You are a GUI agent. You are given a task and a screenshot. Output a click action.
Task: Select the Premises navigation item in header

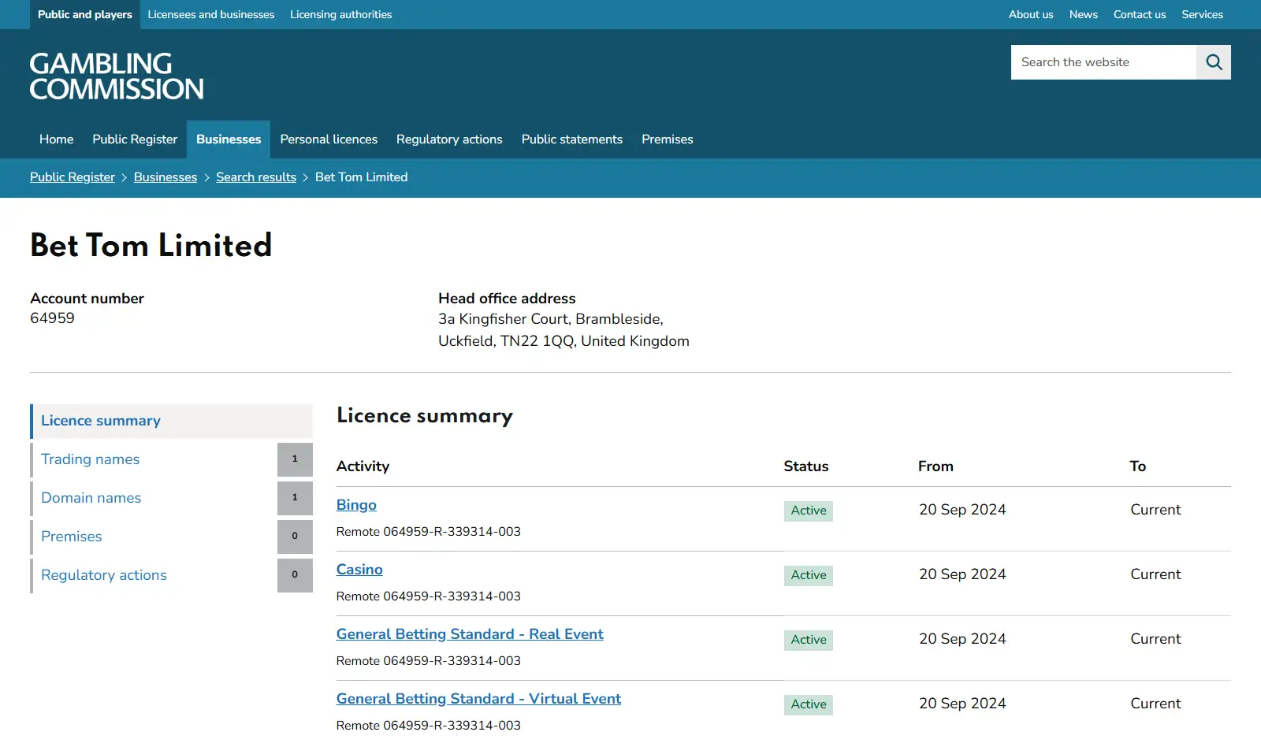click(x=668, y=139)
